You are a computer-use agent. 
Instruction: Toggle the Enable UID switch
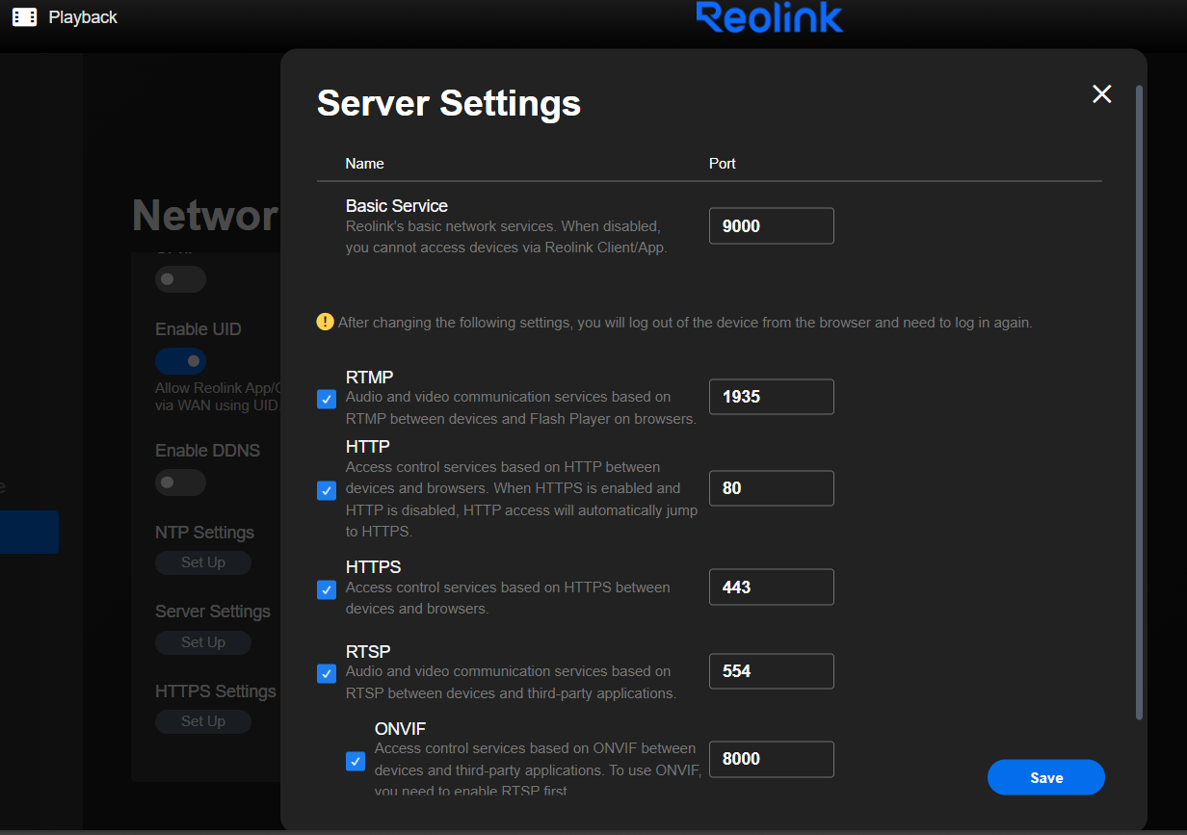pos(180,361)
